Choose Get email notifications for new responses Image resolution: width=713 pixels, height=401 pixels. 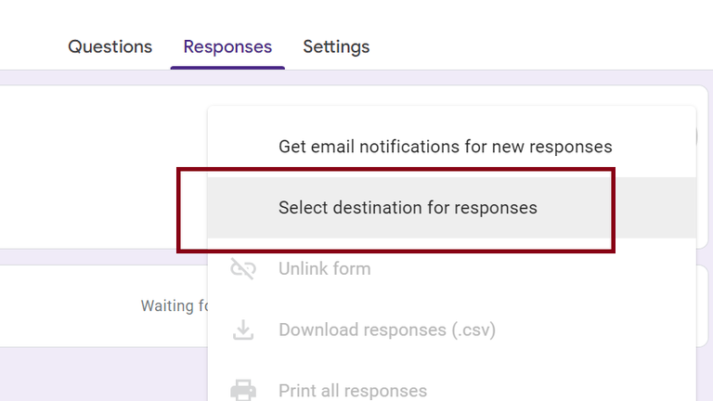(445, 147)
